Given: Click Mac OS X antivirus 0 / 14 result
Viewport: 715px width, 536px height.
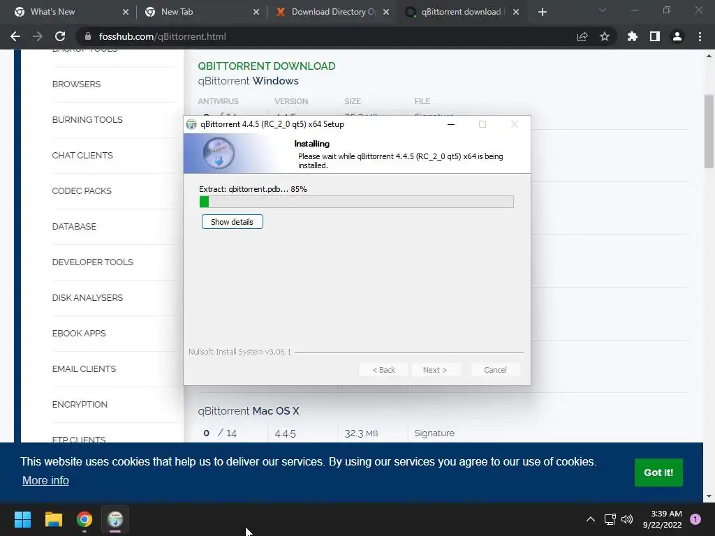Looking at the screenshot, I should [x=220, y=433].
